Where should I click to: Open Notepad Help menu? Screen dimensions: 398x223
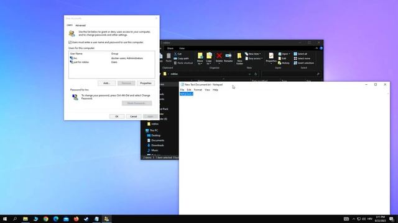tap(215, 90)
